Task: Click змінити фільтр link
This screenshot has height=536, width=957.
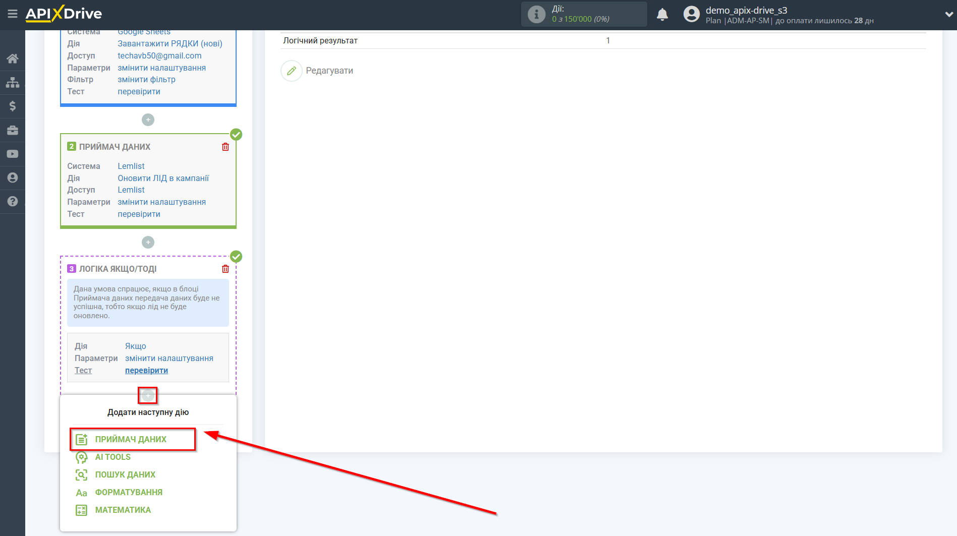Action: pos(146,79)
